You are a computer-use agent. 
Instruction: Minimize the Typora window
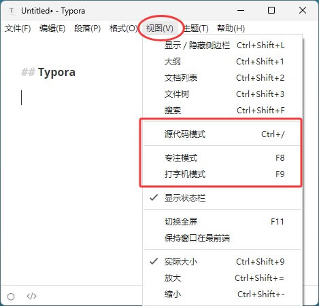tap(241, 10)
